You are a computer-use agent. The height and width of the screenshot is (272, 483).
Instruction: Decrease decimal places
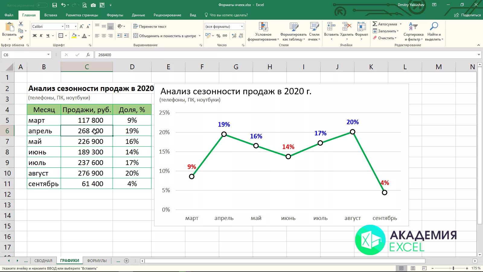(241, 36)
